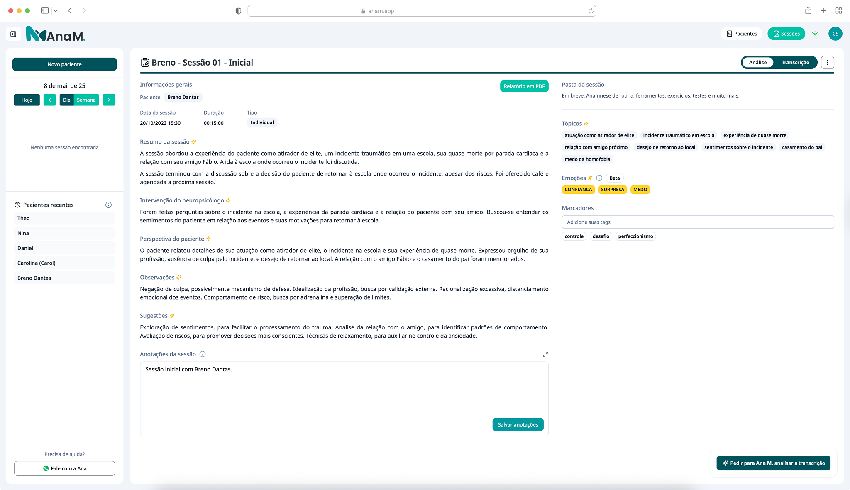Click the yellow CONFIANCA emotion tag

pos(578,190)
